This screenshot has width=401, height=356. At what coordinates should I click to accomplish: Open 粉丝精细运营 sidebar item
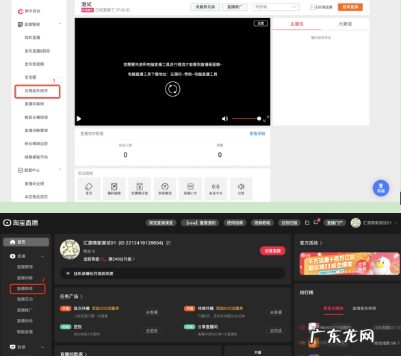(36, 144)
